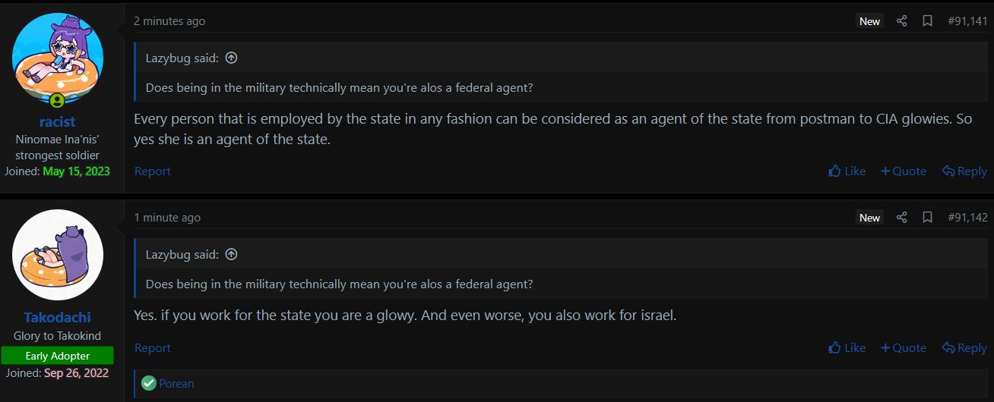Open Takodachi's avatar image

58,255
